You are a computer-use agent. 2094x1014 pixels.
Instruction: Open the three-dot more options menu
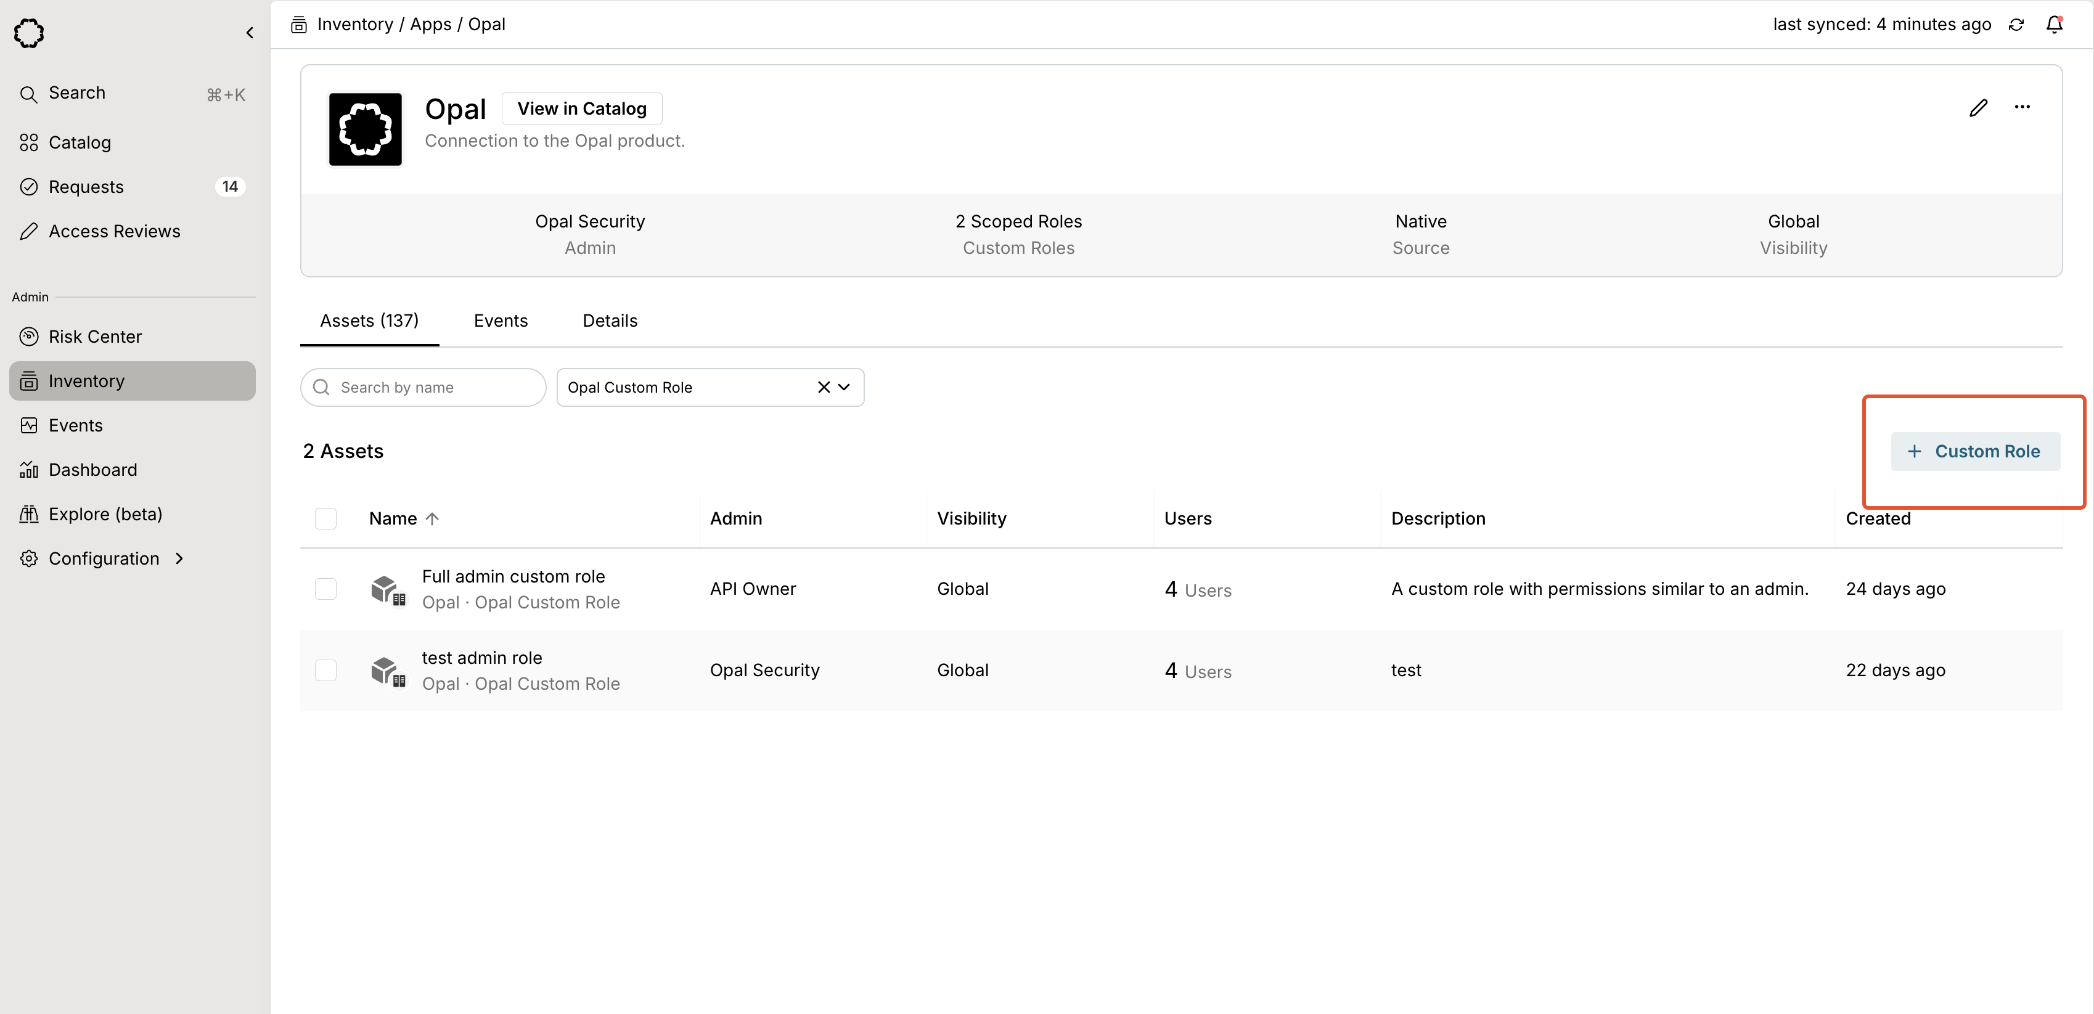point(2022,107)
